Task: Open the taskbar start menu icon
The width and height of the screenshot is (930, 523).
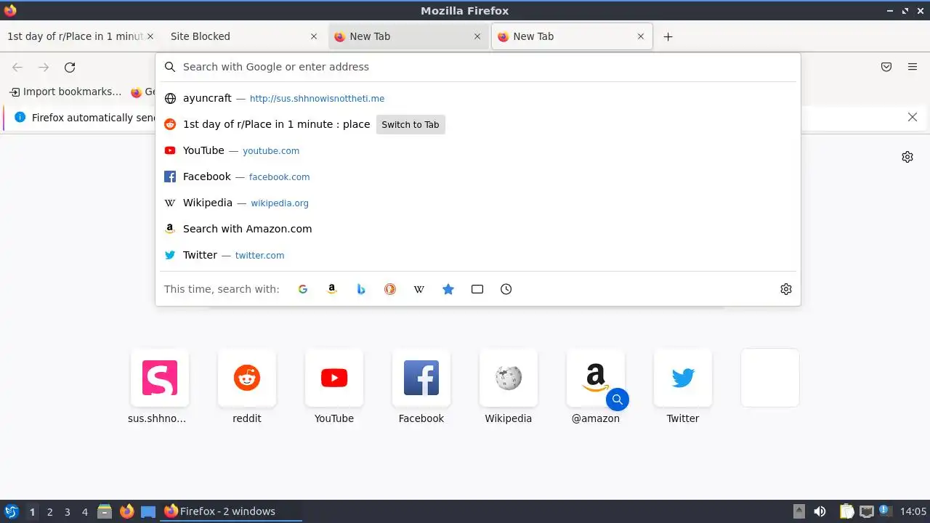Action: pyautogui.click(x=12, y=511)
